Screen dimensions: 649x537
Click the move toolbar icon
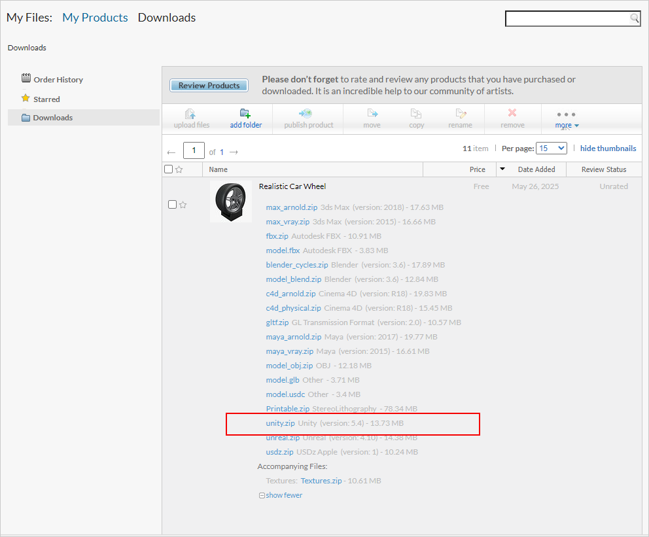pyautogui.click(x=372, y=114)
